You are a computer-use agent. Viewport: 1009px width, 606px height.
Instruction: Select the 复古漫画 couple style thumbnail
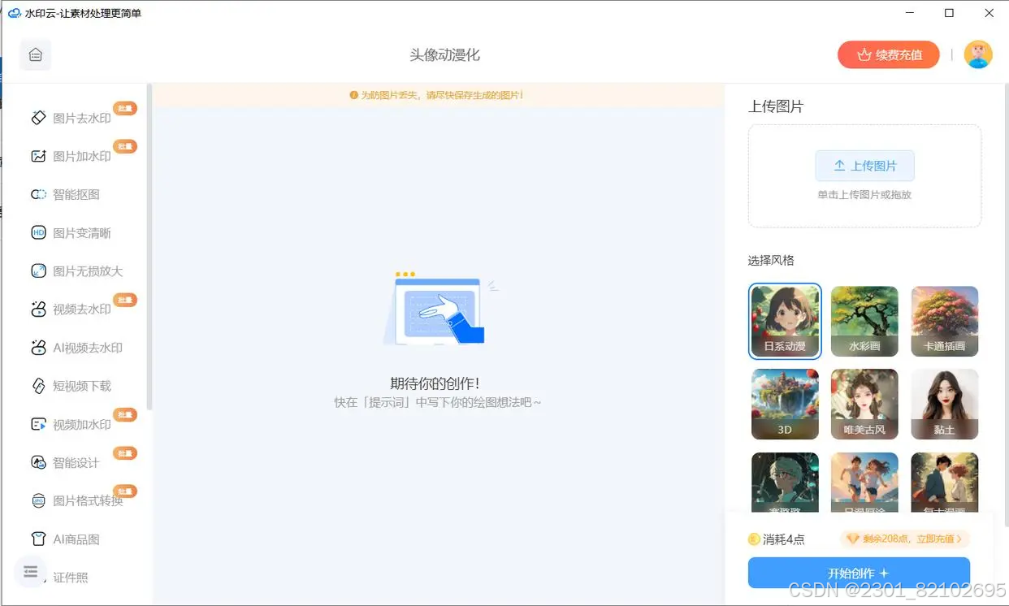(944, 483)
